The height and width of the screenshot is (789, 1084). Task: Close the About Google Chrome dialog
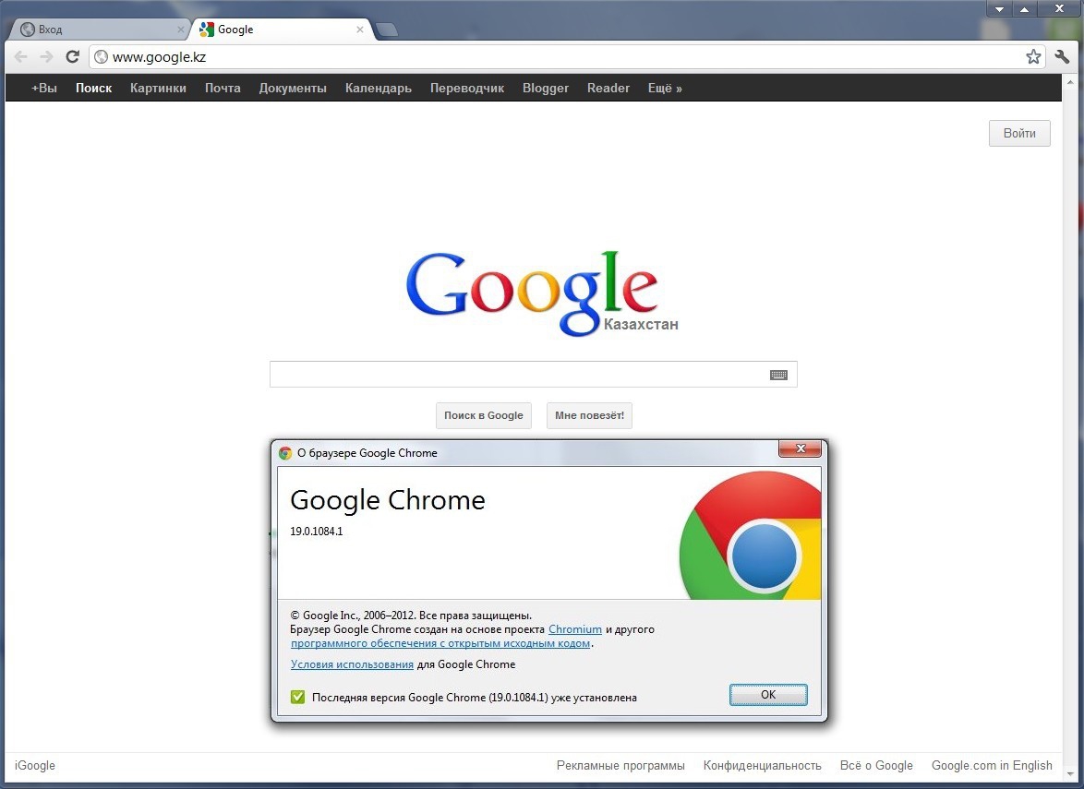click(800, 449)
